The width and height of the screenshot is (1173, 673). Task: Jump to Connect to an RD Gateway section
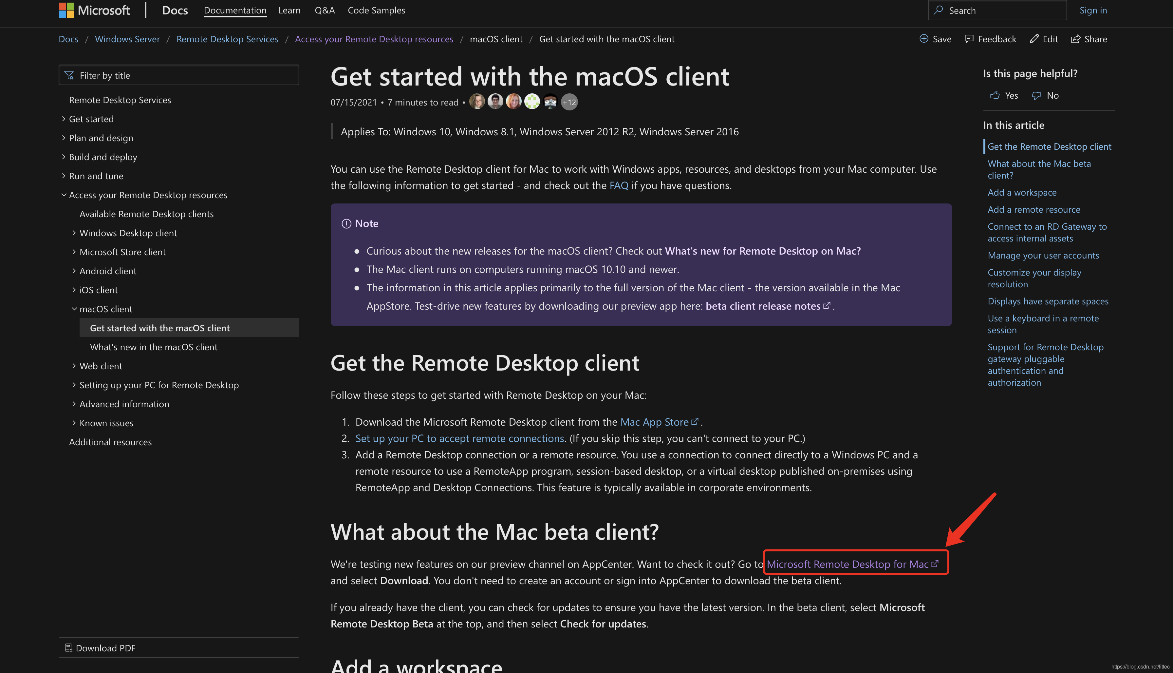tap(1047, 232)
